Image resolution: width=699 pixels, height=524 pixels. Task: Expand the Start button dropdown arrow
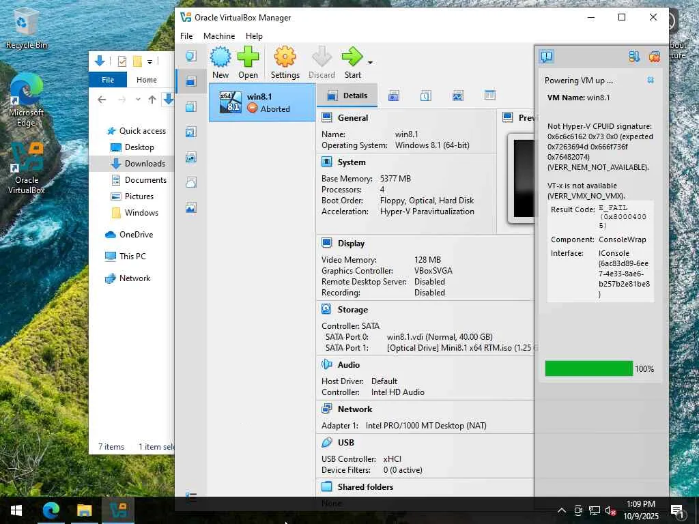click(x=370, y=63)
